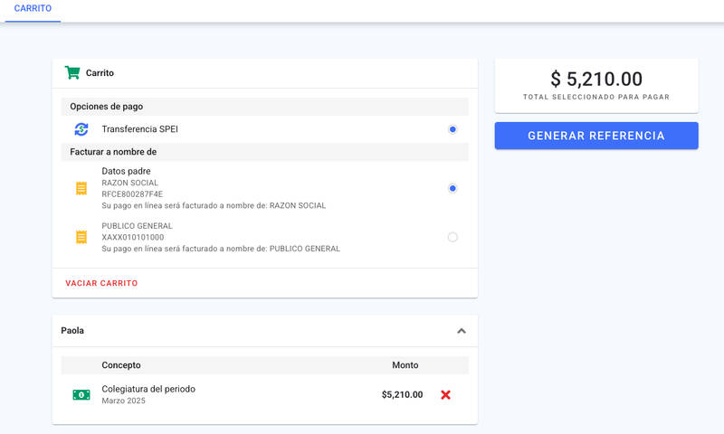This screenshot has height=434, width=724.
Task: Click the SPEI transfer sync icon
Action: [81, 129]
